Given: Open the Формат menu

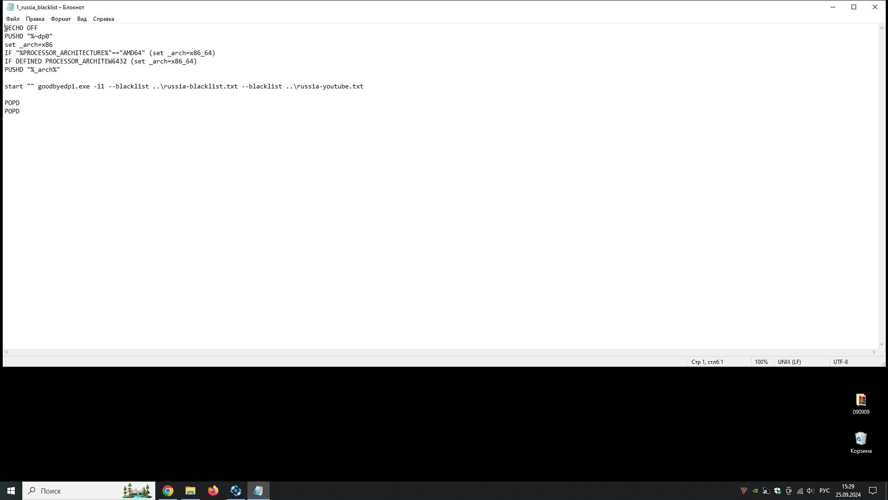Looking at the screenshot, I should tap(61, 19).
